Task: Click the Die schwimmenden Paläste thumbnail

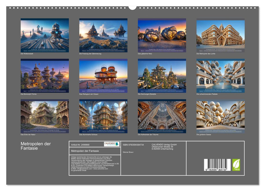Action: click(x=221, y=76)
